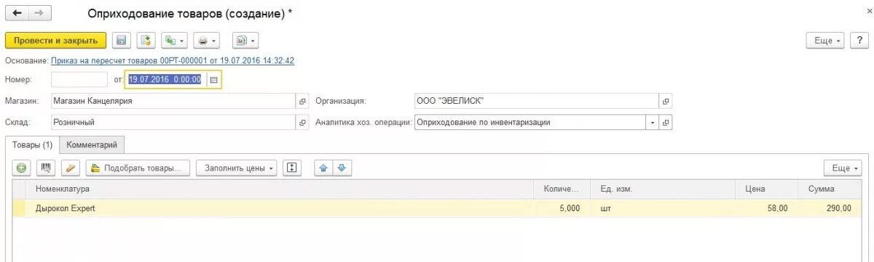This screenshot has height=262, width=874.
Task: Click the post document icon
Action: pos(146,41)
